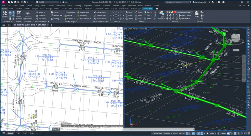251x136 pixels.
Task: Select the Scale tool
Action: [x=138, y=18]
